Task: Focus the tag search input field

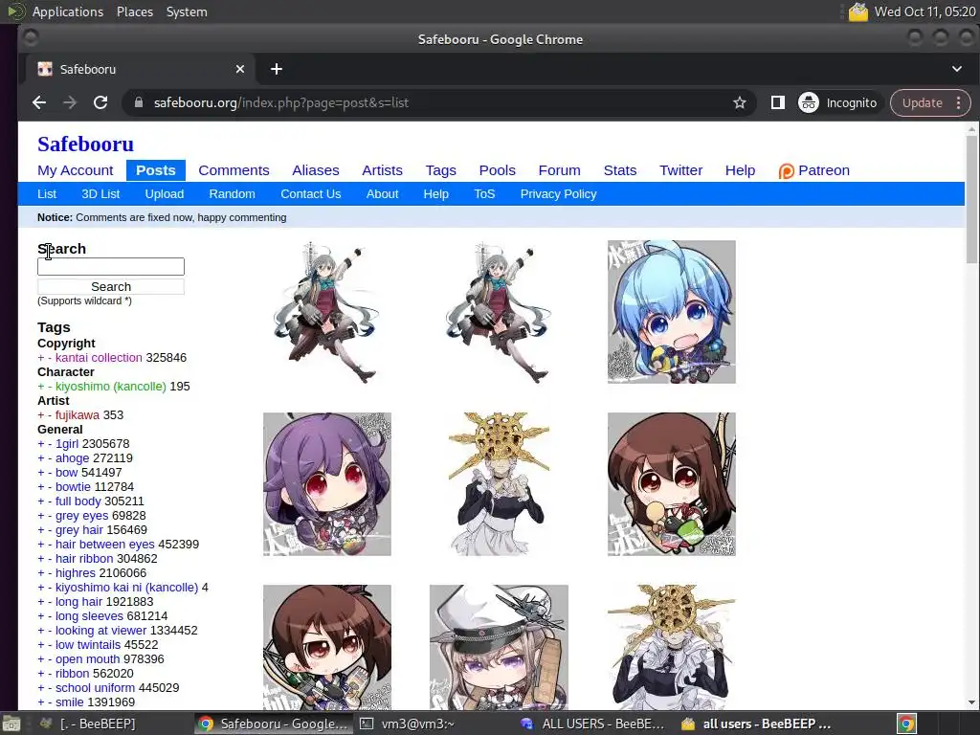Action: 111,266
